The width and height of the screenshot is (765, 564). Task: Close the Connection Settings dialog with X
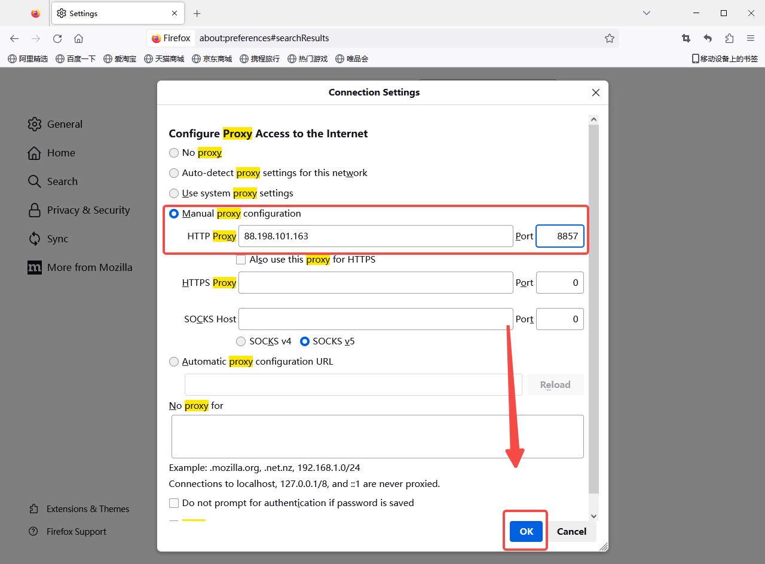tap(596, 93)
